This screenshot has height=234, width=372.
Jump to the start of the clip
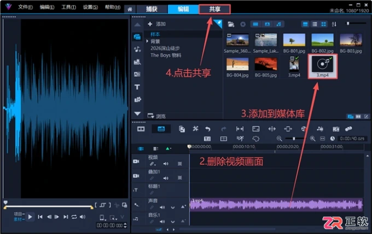pyautogui.click(x=40, y=217)
